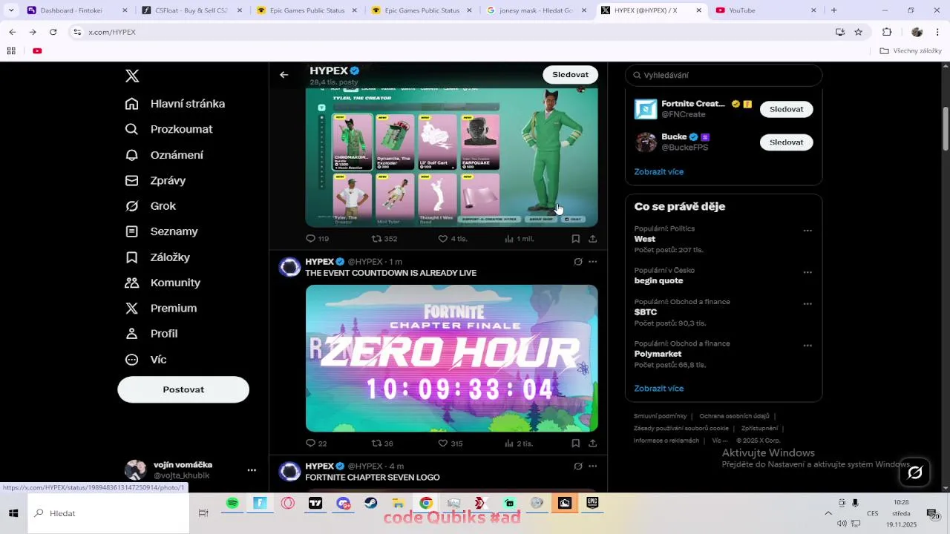Image resolution: width=950 pixels, height=534 pixels.
Task: Like the post with 4 tis. likes
Action: click(x=442, y=239)
